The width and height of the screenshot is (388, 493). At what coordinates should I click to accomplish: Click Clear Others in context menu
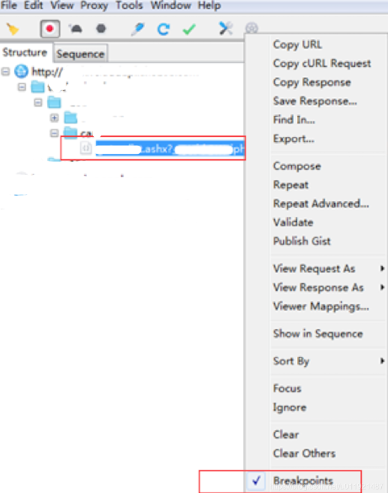tap(304, 454)
